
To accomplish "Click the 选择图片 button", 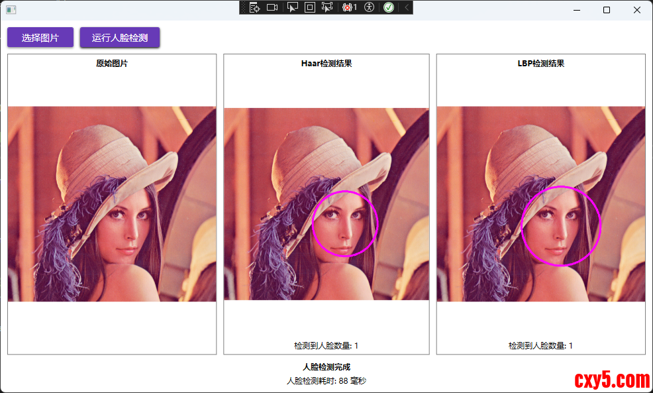I will coord(40,38).
